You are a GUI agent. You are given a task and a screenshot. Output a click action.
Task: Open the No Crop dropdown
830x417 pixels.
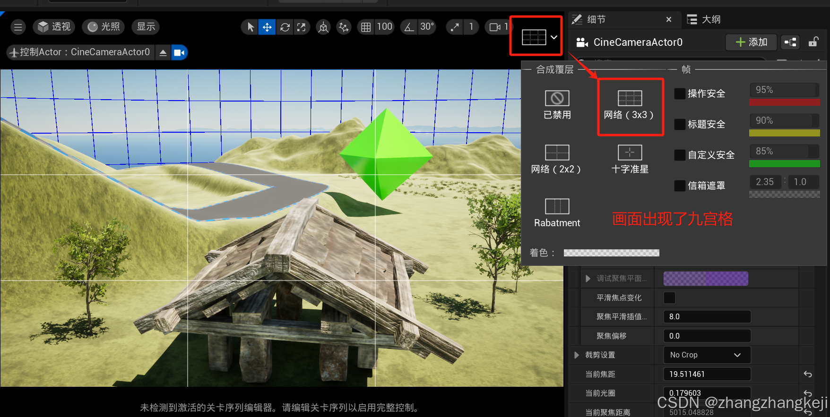pos(707,355)
